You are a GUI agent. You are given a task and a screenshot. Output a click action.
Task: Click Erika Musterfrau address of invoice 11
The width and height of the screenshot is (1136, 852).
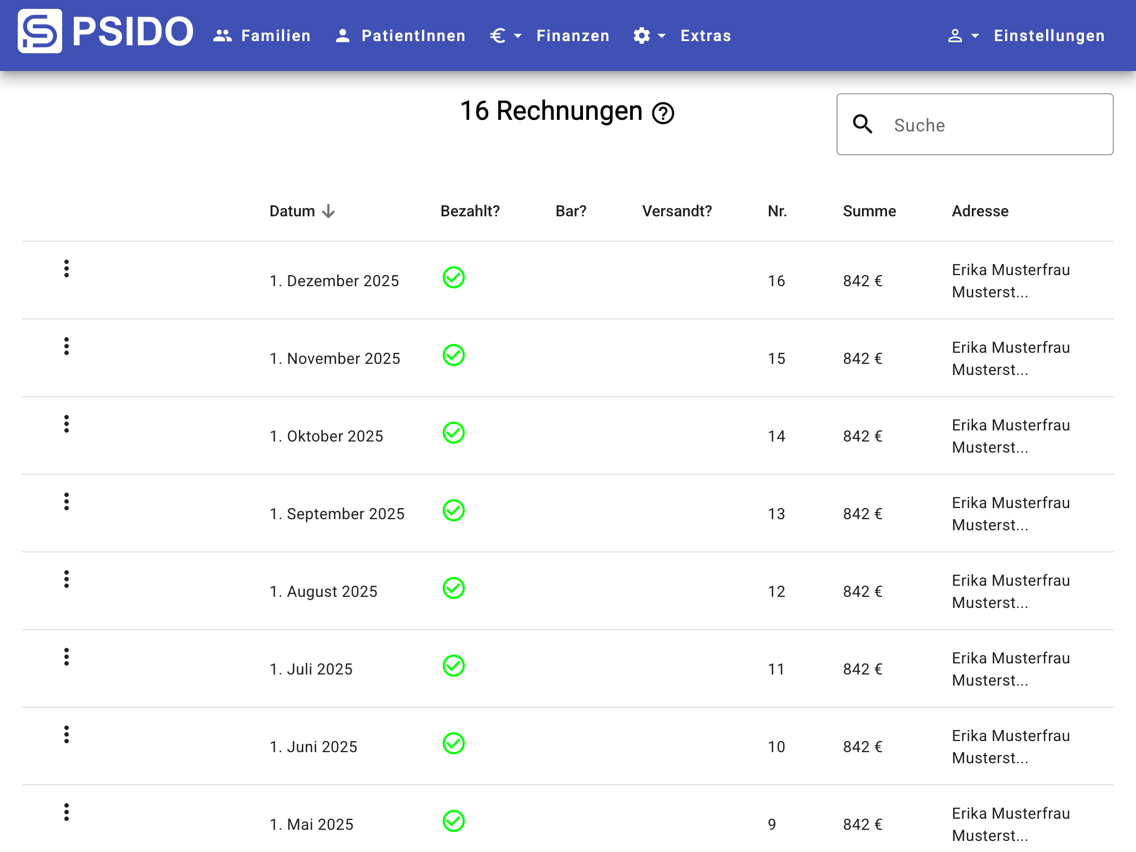(x=1011, y=669)
